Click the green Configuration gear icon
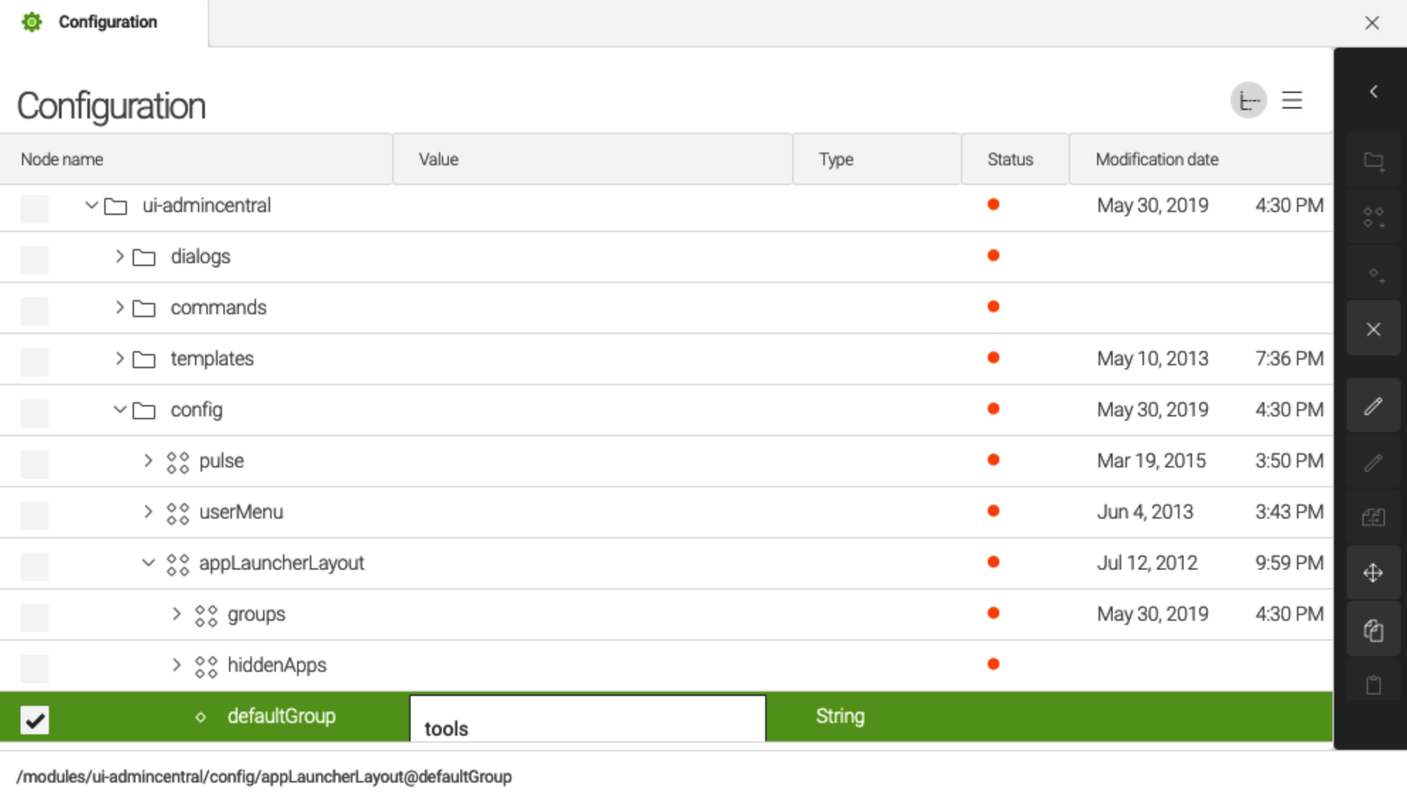The height and width of the screenshot is (796, 1407). (x=32, y=22)
